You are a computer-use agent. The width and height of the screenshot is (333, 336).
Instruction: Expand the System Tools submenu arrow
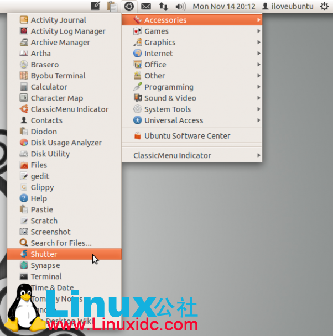258,109
